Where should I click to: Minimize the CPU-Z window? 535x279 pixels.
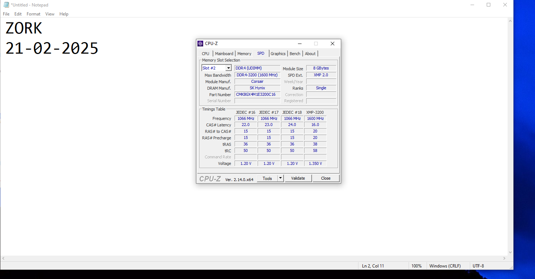tap(299, 44)
